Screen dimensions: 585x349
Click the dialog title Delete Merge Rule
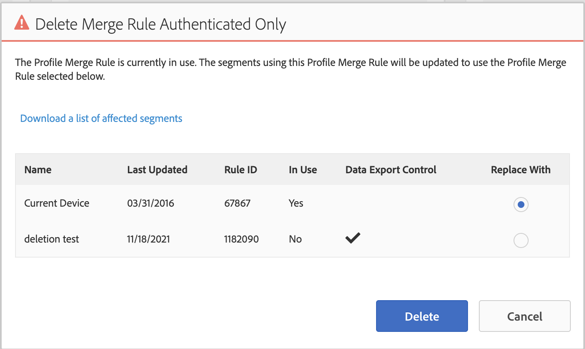click(161, 24)
